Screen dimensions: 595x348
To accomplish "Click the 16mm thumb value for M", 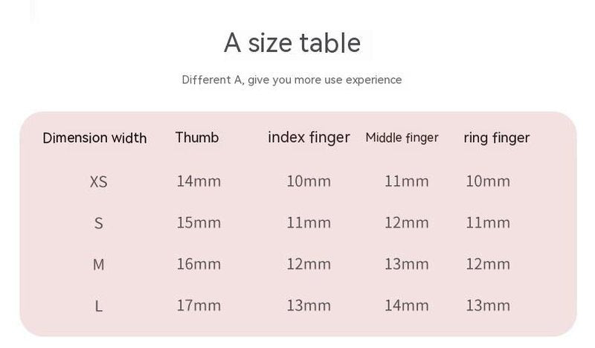I will pyautogui.click(x=199, y=264).
